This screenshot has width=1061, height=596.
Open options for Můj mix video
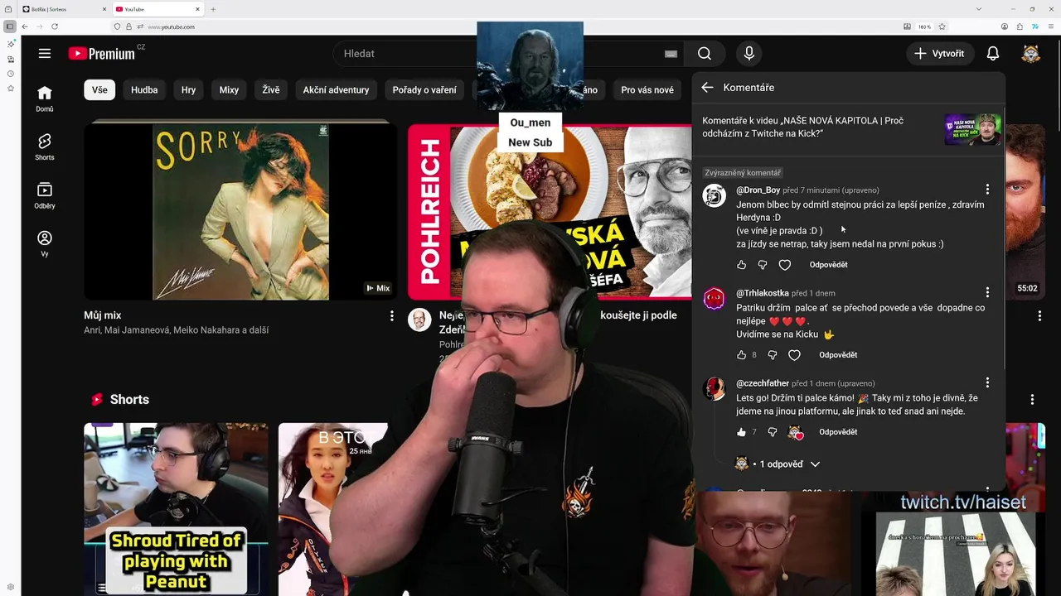pos(392,315)
